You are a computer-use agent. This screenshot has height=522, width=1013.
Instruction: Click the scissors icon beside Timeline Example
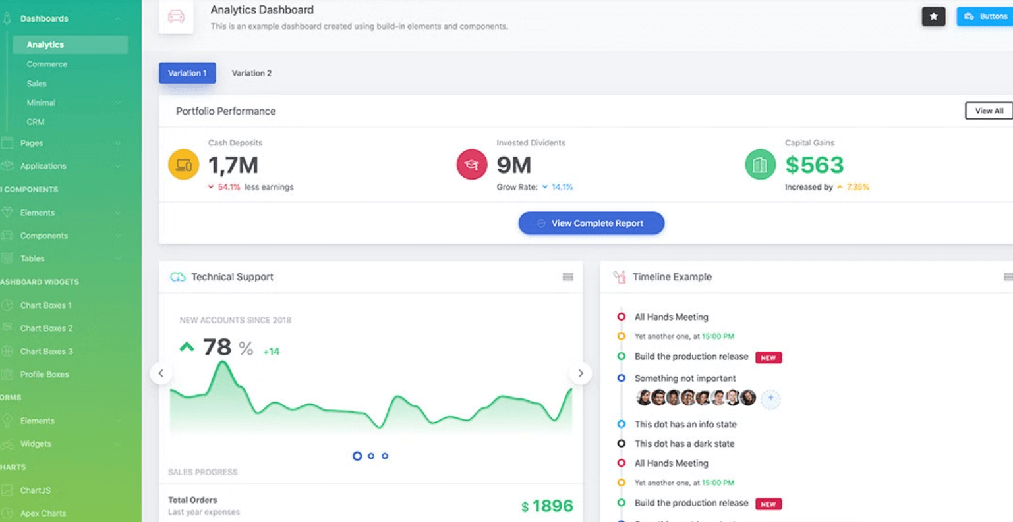coord(620,277)
